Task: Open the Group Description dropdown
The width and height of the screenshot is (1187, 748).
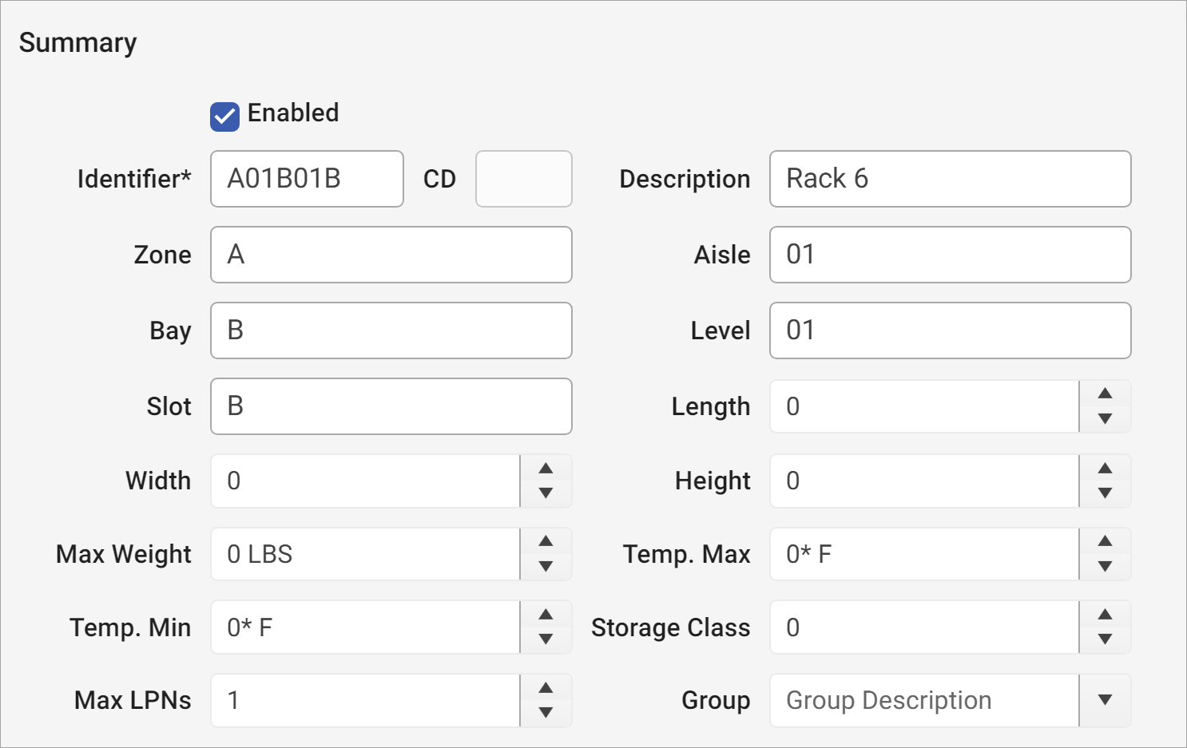Action: pyautogui.click(x=1105, y=700)
